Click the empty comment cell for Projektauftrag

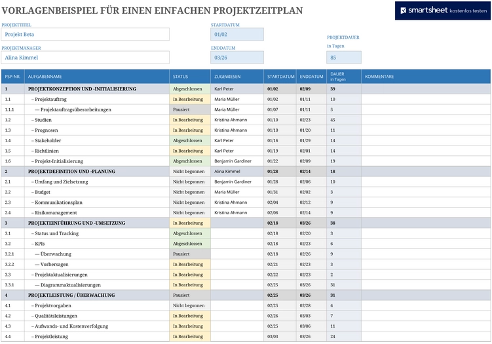point(426,99)
